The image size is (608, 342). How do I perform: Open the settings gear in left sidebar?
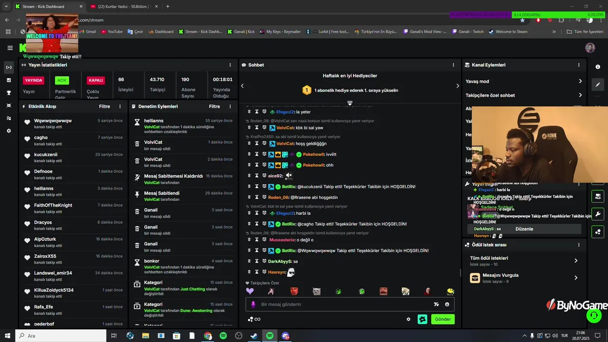(x=9, y=131)
